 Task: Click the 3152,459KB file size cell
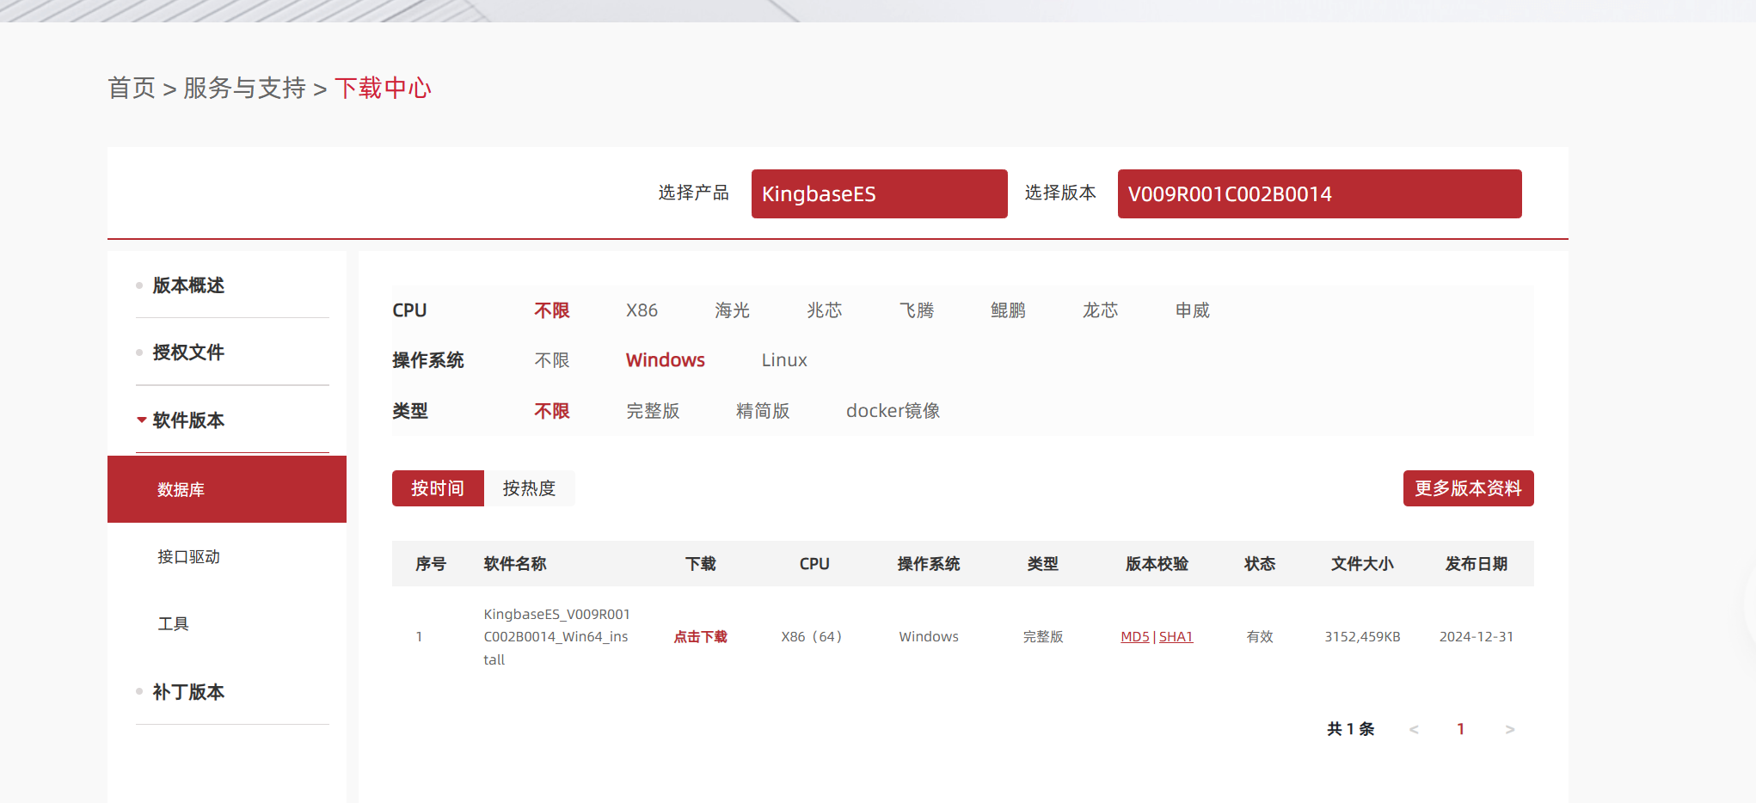pos(1362,637)
